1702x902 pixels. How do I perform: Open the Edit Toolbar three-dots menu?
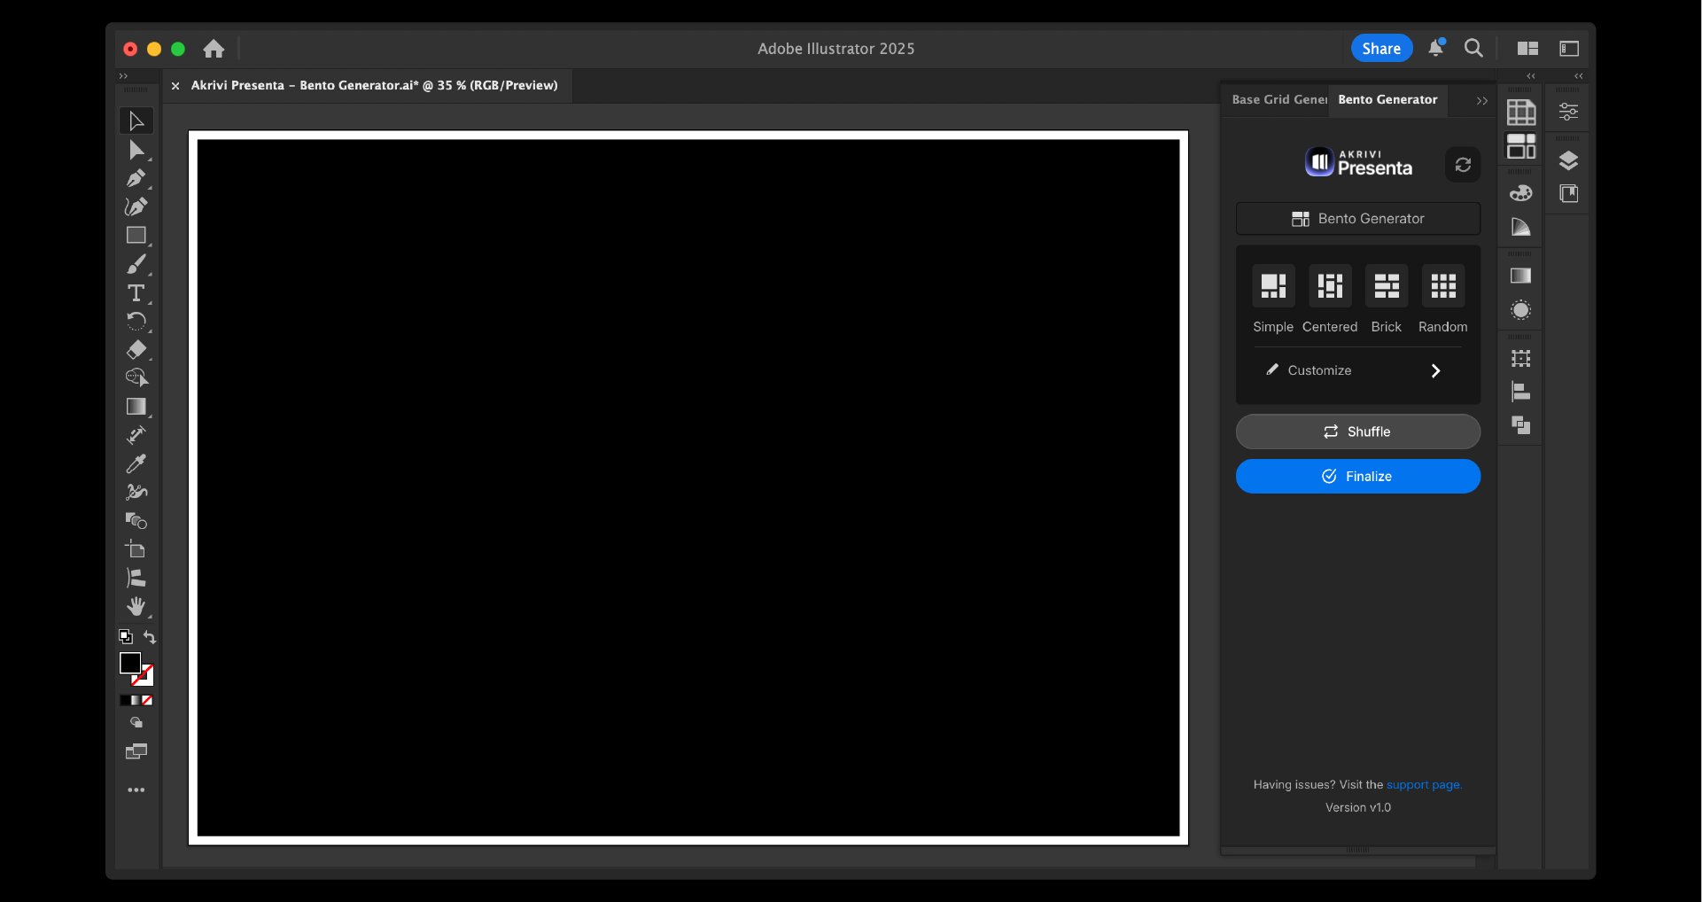(136, 789)
